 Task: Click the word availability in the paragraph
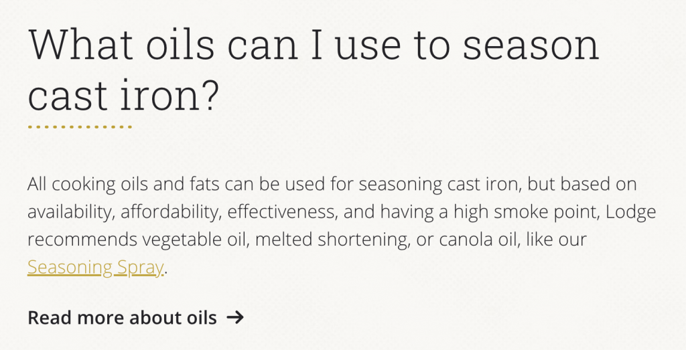pyautogui.click(x=71, y=212)
